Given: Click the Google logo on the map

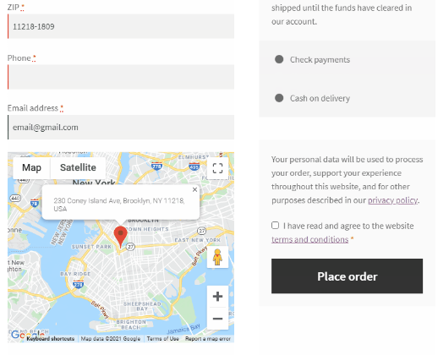Looking at the screenshot, I should pyautogui.click(x=19, y=335).
